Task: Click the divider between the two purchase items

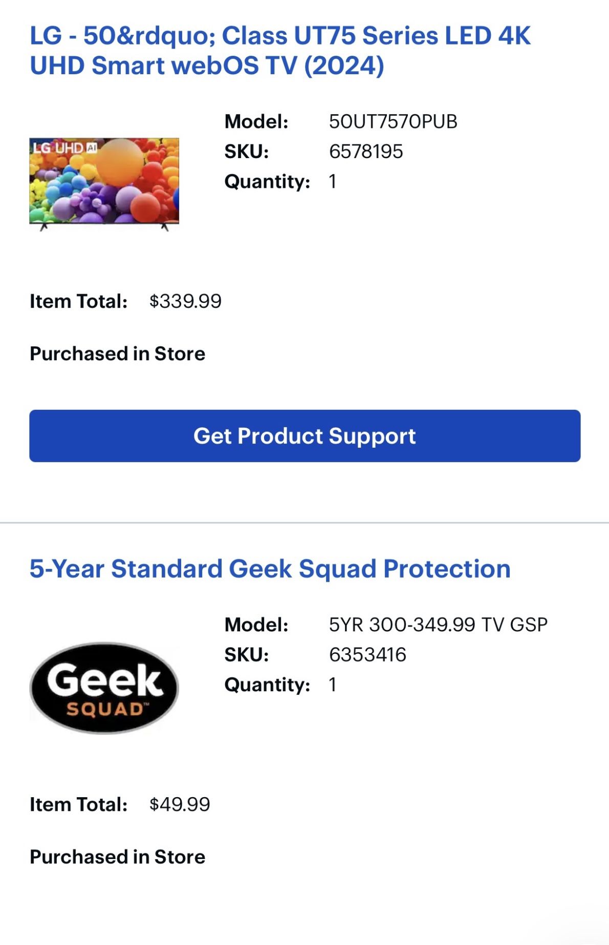Action: (x=304, y=521)
